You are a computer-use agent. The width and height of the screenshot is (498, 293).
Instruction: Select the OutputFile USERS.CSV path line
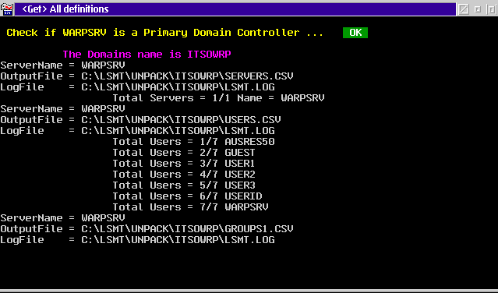coord(140,120)
